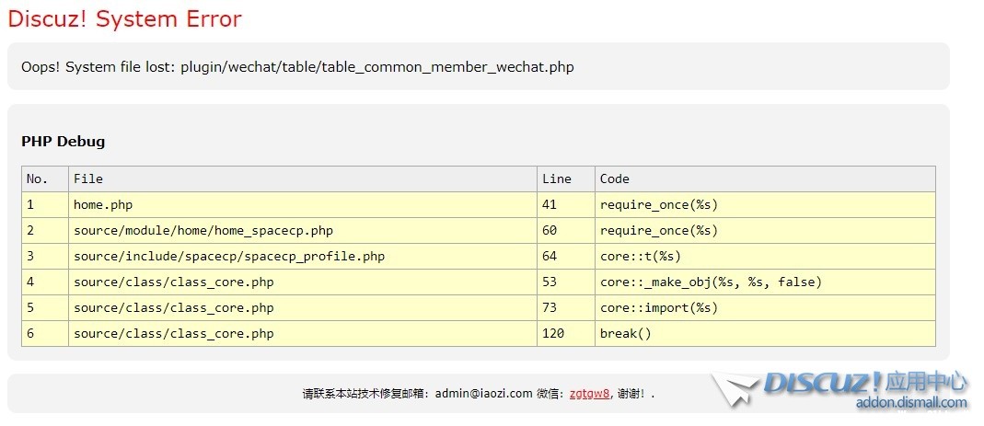Click the home_spacecp.php file path row
Image resolution: width=984 pixels, height=426 pixels.
click(203, 230)
